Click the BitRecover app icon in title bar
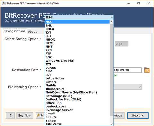Image resolution: width=154 pixels, height=126 pixels. [4, 4]
